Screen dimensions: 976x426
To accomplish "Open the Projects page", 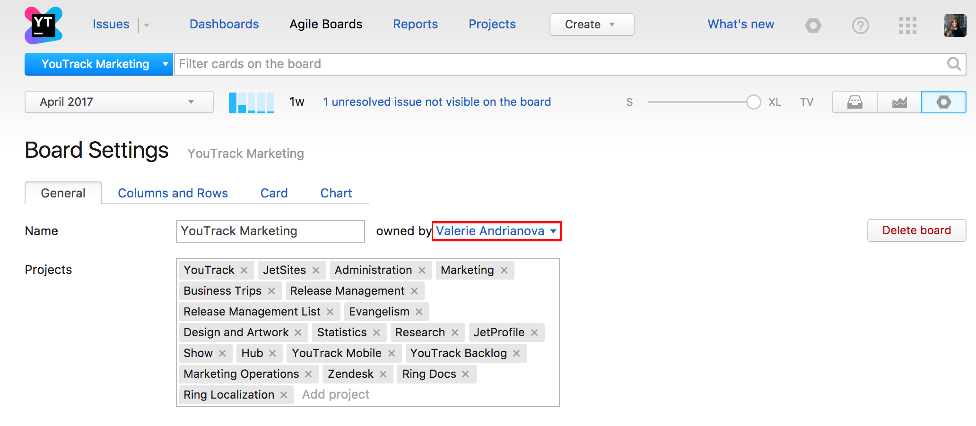I will 492,24.
